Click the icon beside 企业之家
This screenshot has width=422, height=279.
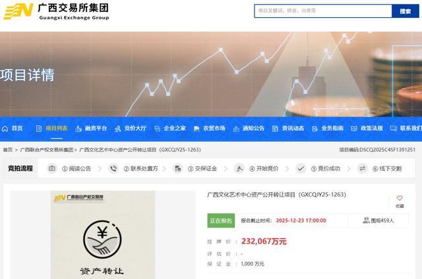point(157,128)
